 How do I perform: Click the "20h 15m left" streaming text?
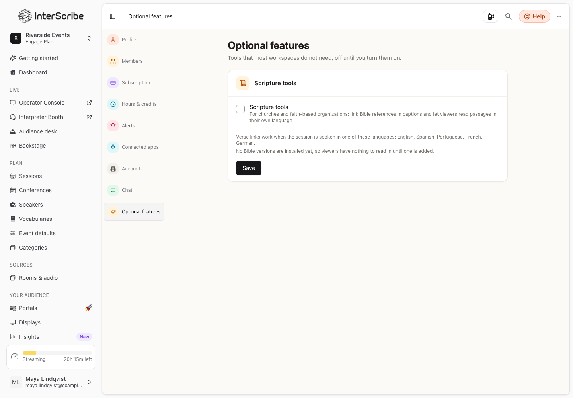click(x=78, y=359)
